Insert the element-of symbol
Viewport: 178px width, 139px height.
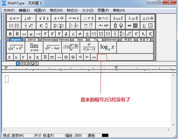(31, 34)
